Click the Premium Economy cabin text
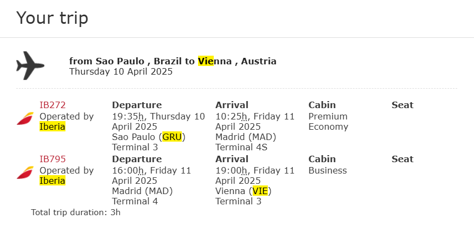This screenshot has width=474, height=233. coord(328,122)
